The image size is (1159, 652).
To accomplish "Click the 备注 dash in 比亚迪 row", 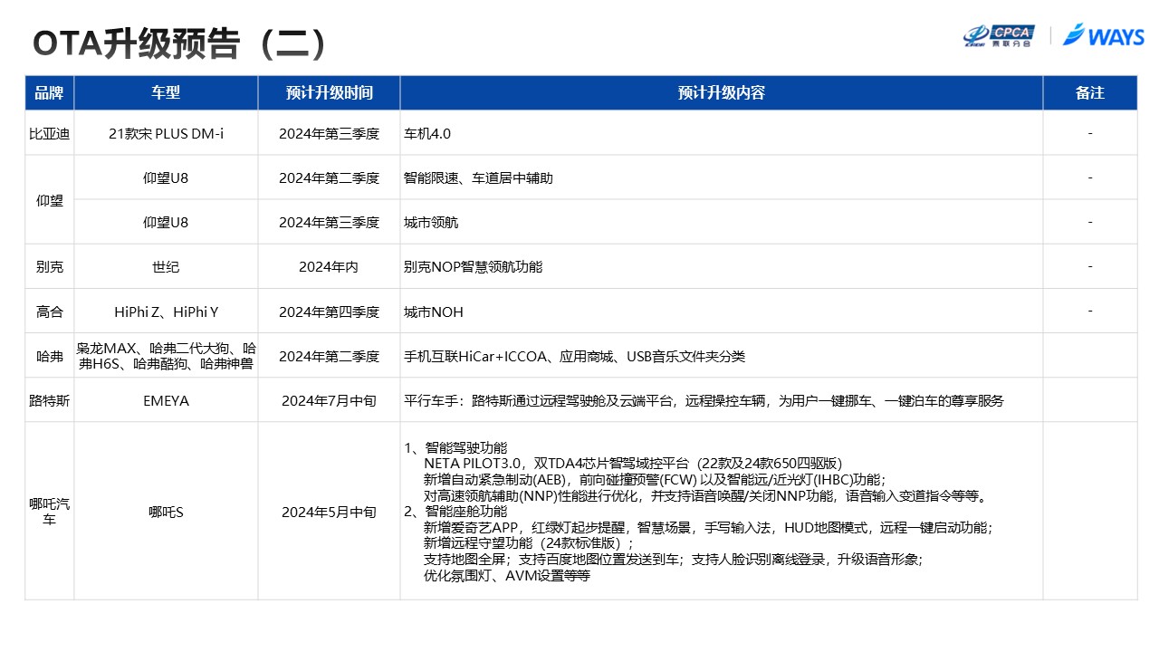I will pyautogui.click(x=1090, y=133).
